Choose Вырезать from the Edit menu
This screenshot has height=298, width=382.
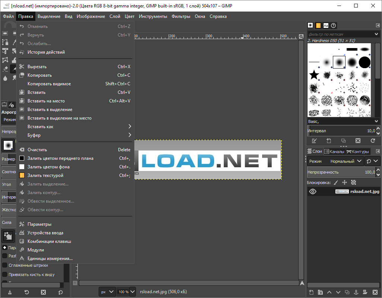(x=76, y=67)
